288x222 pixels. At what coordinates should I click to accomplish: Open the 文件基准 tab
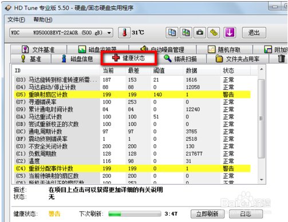(x=38, y=50)
